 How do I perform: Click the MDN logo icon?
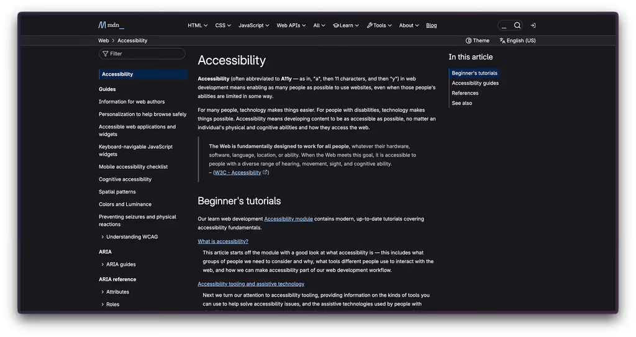click(102, 25)
